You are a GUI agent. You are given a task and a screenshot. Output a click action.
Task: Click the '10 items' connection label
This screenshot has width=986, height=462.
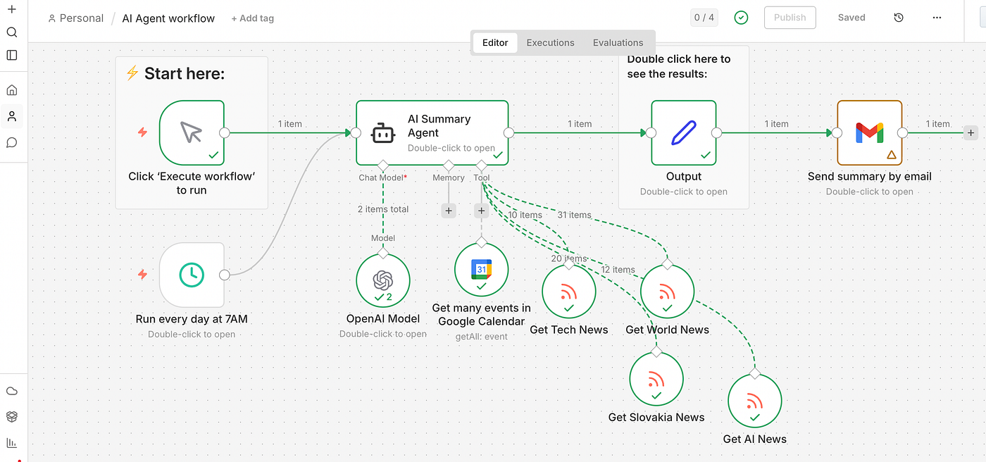click(525, 215)
